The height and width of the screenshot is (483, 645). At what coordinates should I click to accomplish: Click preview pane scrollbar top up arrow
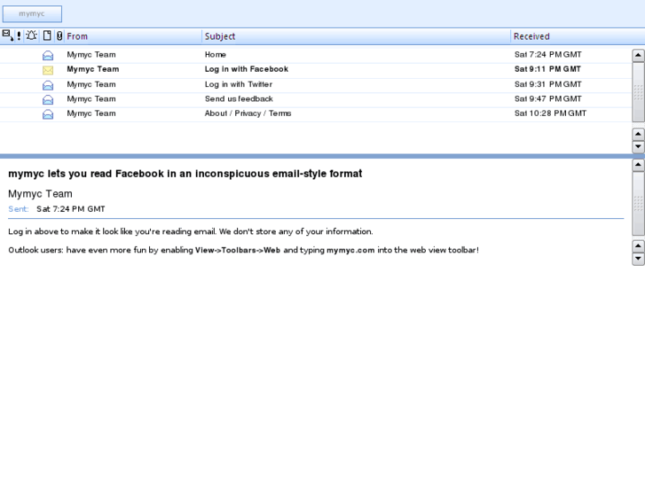638,165
